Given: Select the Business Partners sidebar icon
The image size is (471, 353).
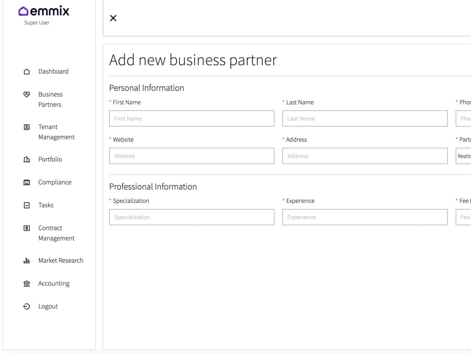Looking at the screenshot, I should click(x=27, y=94).
